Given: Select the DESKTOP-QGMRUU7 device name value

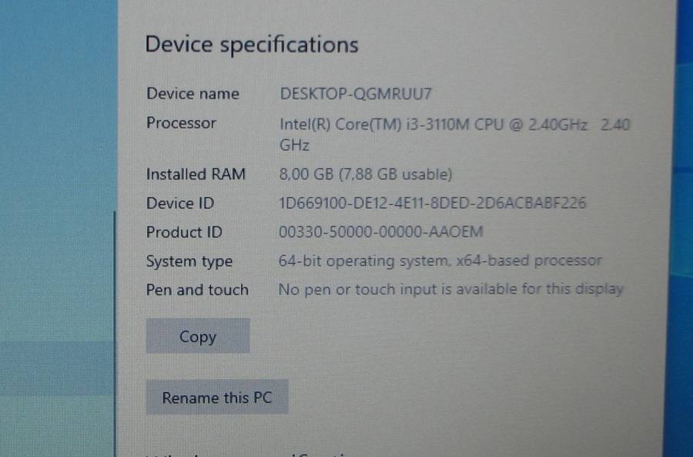Looking at the screenshot, I should click(356, 94).
